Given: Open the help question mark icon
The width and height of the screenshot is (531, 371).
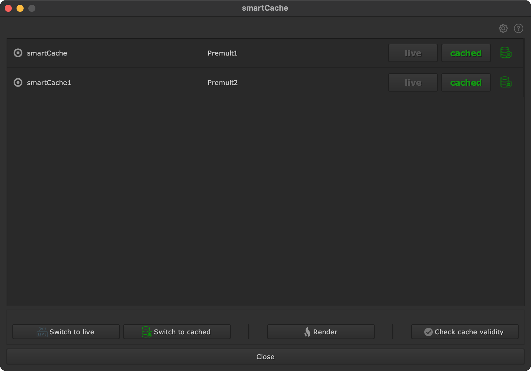Looking at the screenshot, I should pyautogui.click(x=518, y=28).
